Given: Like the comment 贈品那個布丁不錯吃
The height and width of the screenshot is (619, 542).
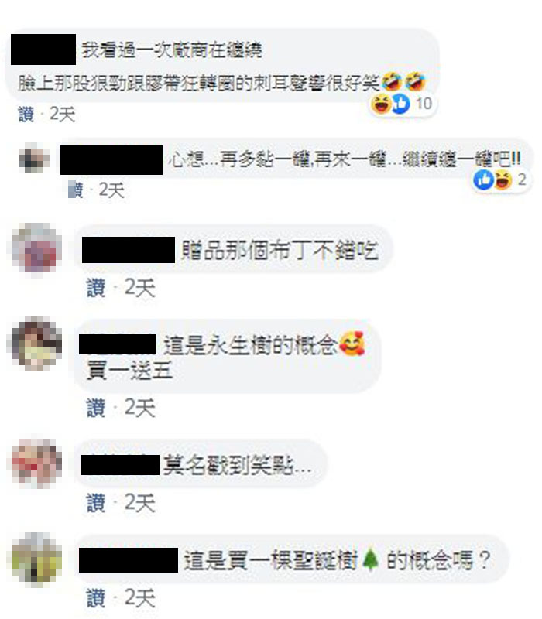Looking at the screenshot, I should coord(96,287).
